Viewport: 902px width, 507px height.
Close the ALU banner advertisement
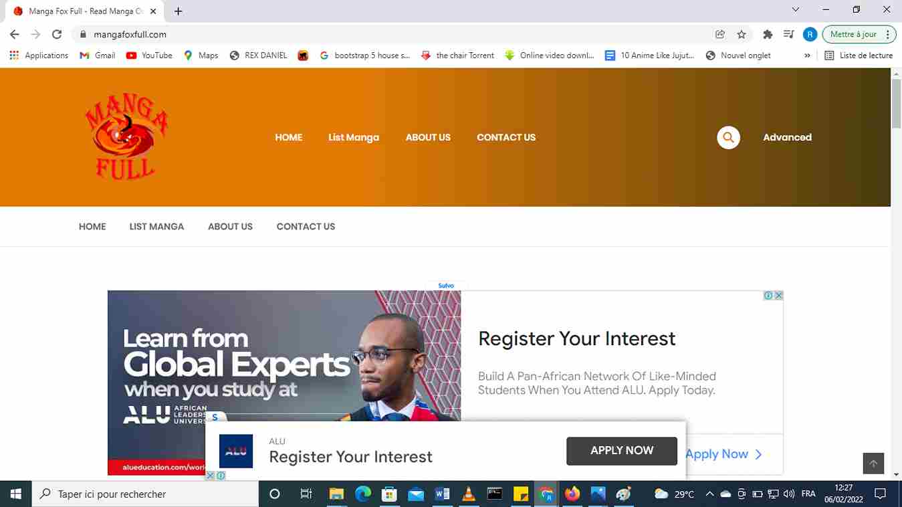click(778, 296)
